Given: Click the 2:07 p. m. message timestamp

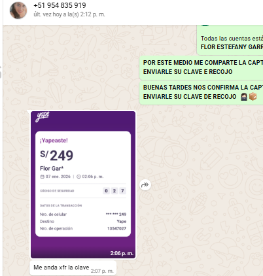Looking at the screenshot, I should tap(102, 271).
